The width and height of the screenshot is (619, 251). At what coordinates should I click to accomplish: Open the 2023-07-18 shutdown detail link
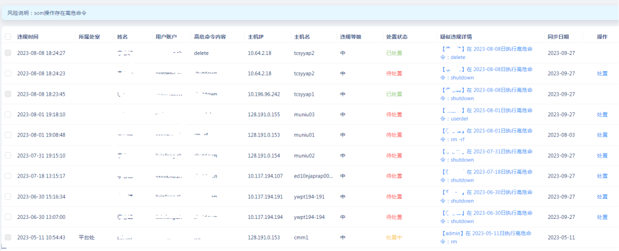coord(487,176)
